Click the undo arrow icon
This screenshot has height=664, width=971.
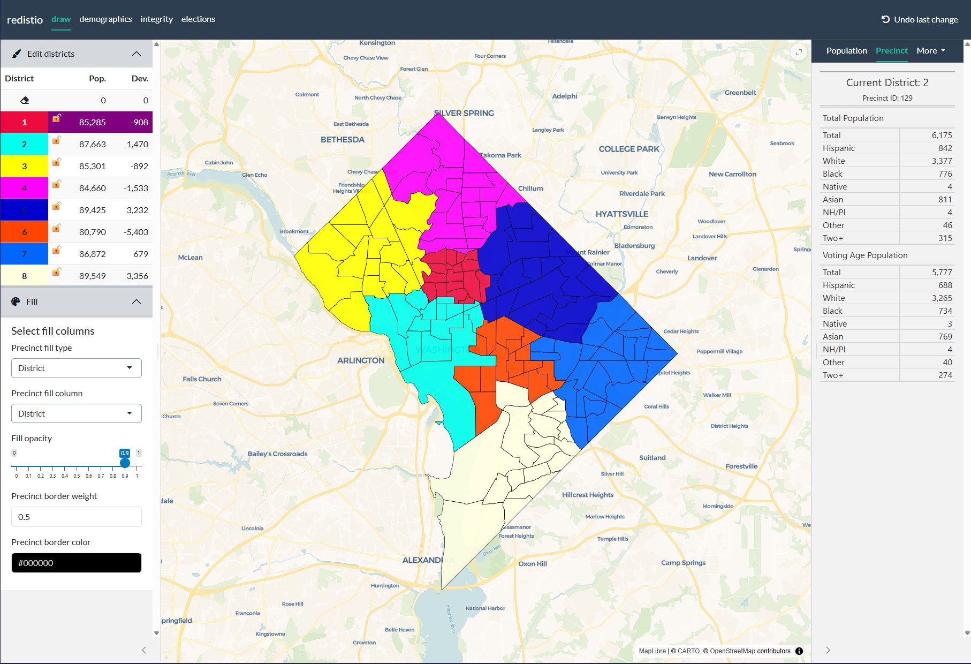pos(885,19)
